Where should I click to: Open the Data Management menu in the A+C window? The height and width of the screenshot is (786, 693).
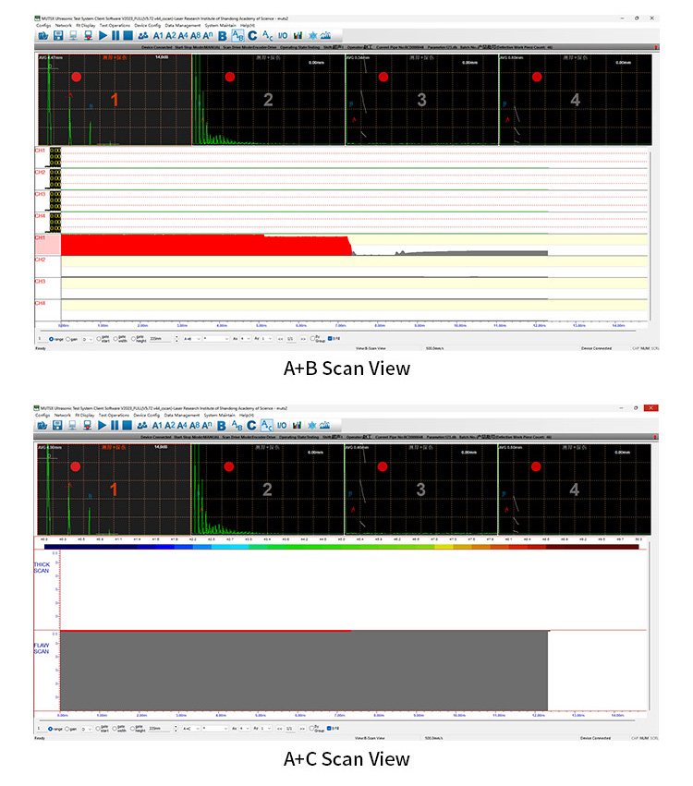(183, 415)
